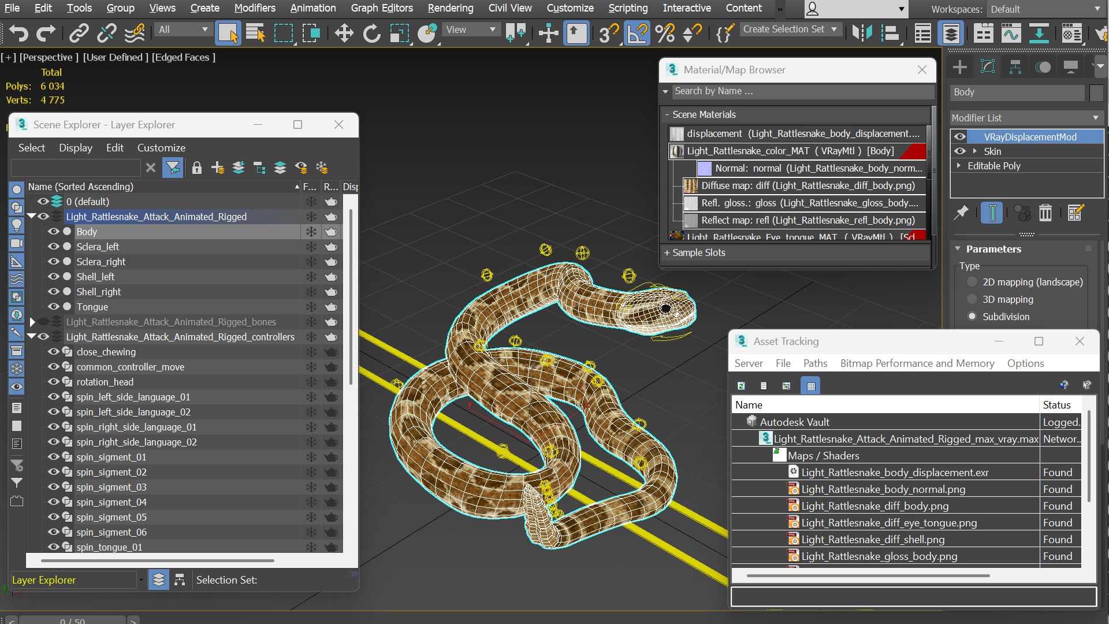The height and width of the screenshot is (624, 1109).
Task: Click the Name (Sorted Ascending) column header
Action: point(163,187)
